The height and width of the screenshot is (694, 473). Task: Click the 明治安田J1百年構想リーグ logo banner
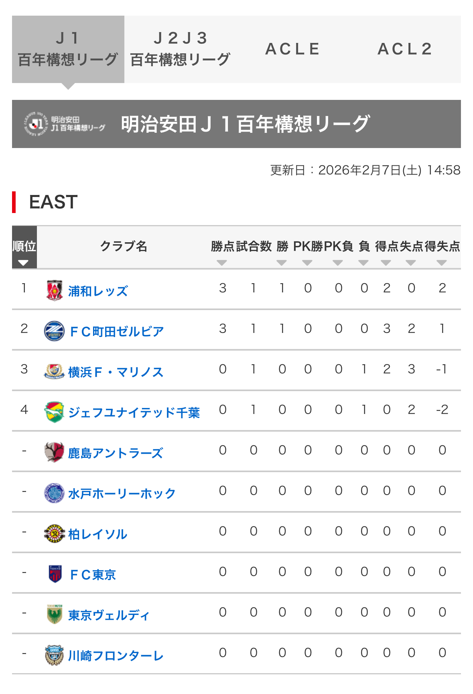click(x=64, y=124)
